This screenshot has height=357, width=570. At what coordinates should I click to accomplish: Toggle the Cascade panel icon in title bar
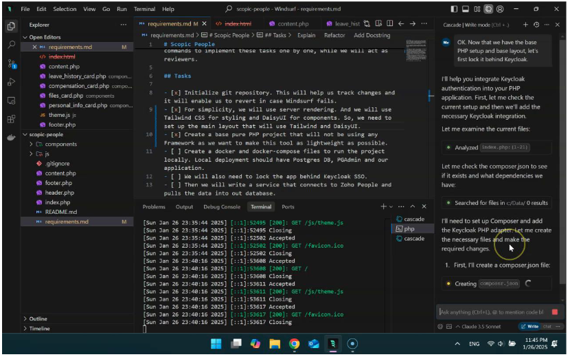[488, 9]
